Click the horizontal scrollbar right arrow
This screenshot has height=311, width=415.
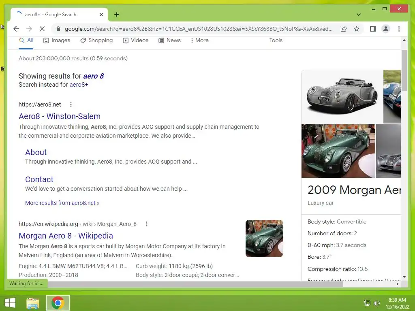[x=398, y=284]
